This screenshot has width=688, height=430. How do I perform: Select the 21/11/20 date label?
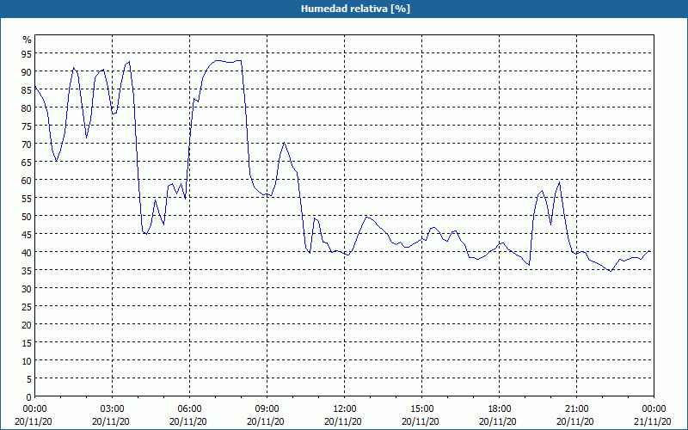(654, 421)
